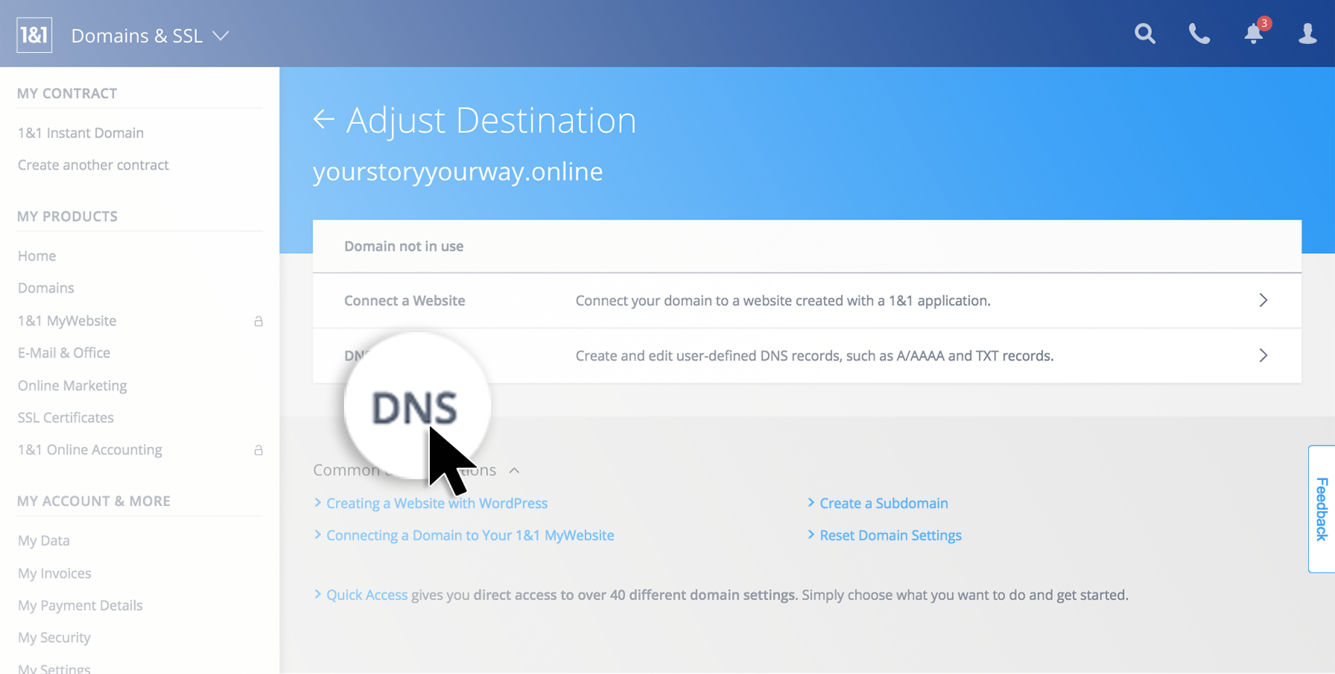Viewport: 1335px width, 674px height.
Task: Follow the Reset Domain Settings link
Action: click(x=890, y=535)
